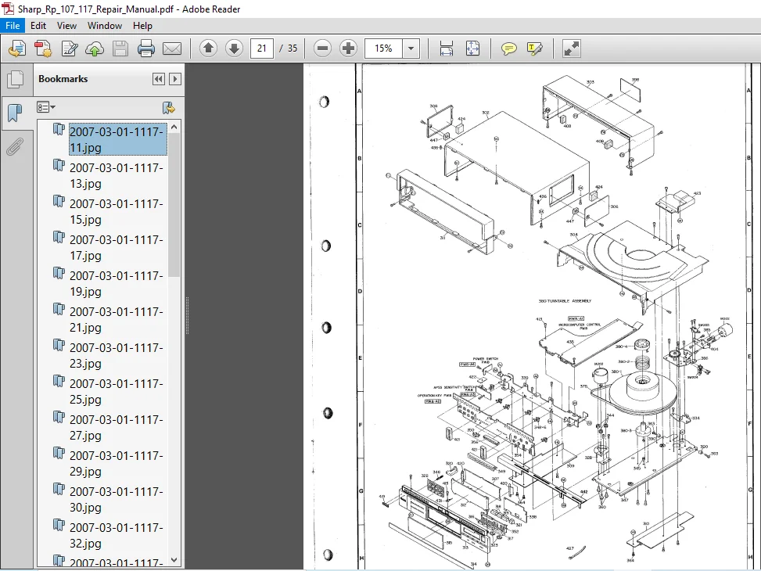Open bookmarks options menu dropdown
The height and width of the screenshot is (571, 761).
click(x=46, y=107)
